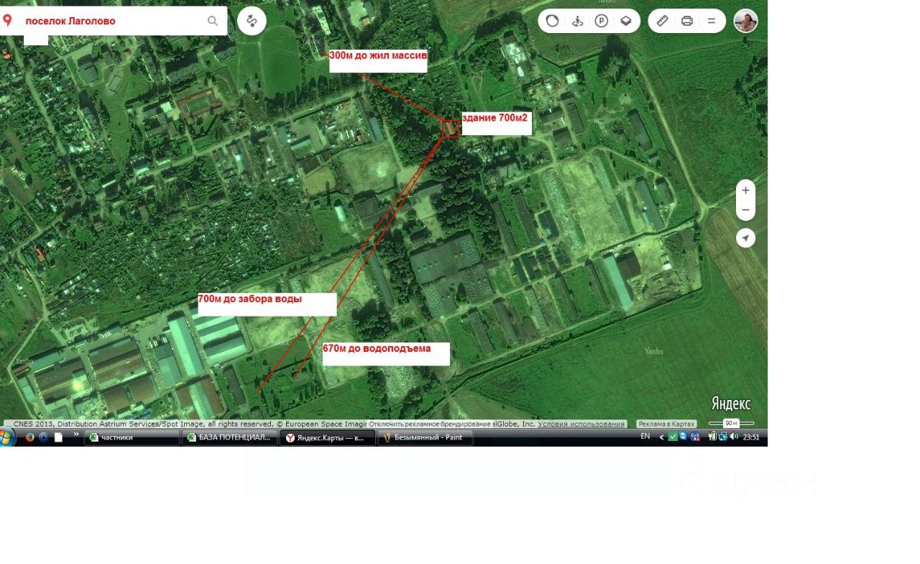This screenshot has width=920, height=564.
Task: Switch to 'Безымянный - Paint' taskbar window
Action: (425, 437)
